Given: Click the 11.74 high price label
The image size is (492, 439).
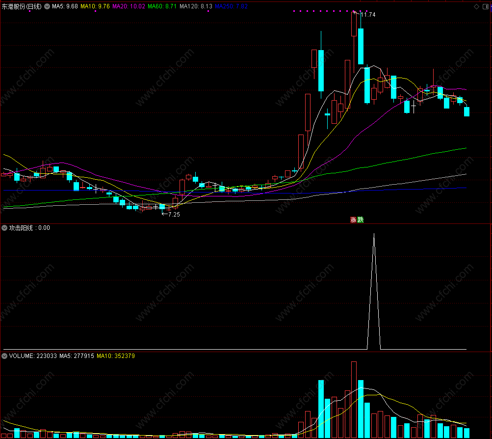Looking at the screenshot, I should [368, 14].
